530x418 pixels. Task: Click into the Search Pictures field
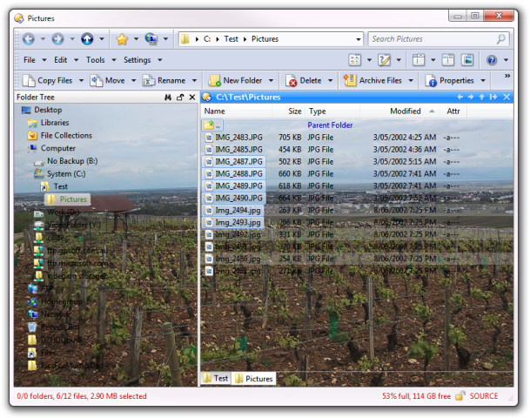(431, 39)
